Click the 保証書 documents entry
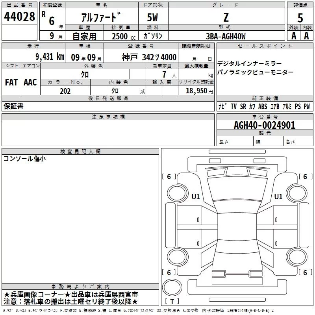Image resolution: width=315 pixels, height=315 pixels. click(13, 106)
